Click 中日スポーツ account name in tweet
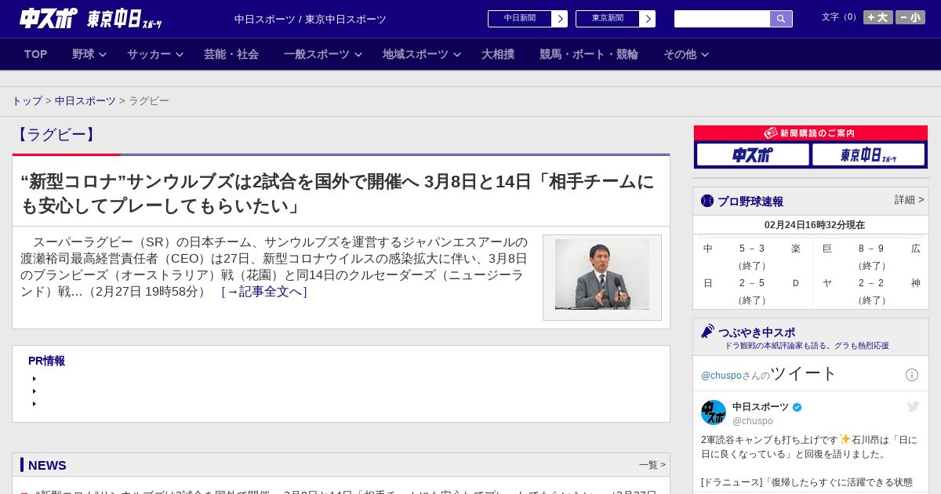This screenshot has height=494, width=941. coord(761,407)
